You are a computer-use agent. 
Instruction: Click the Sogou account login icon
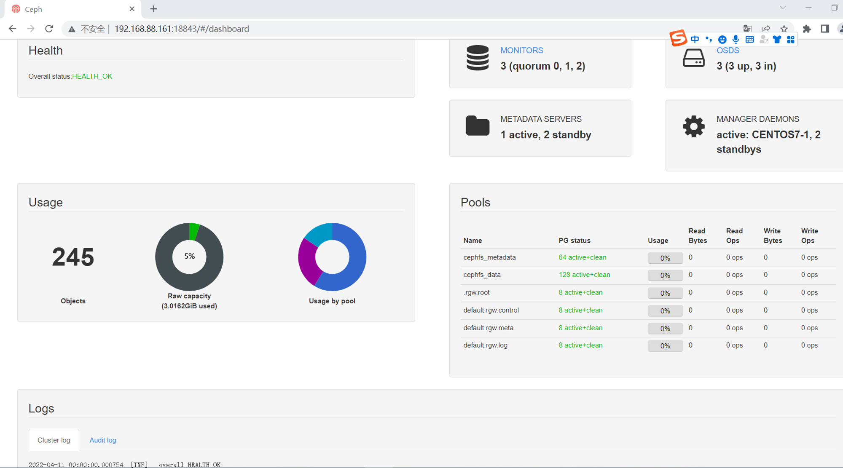(763, 39)
